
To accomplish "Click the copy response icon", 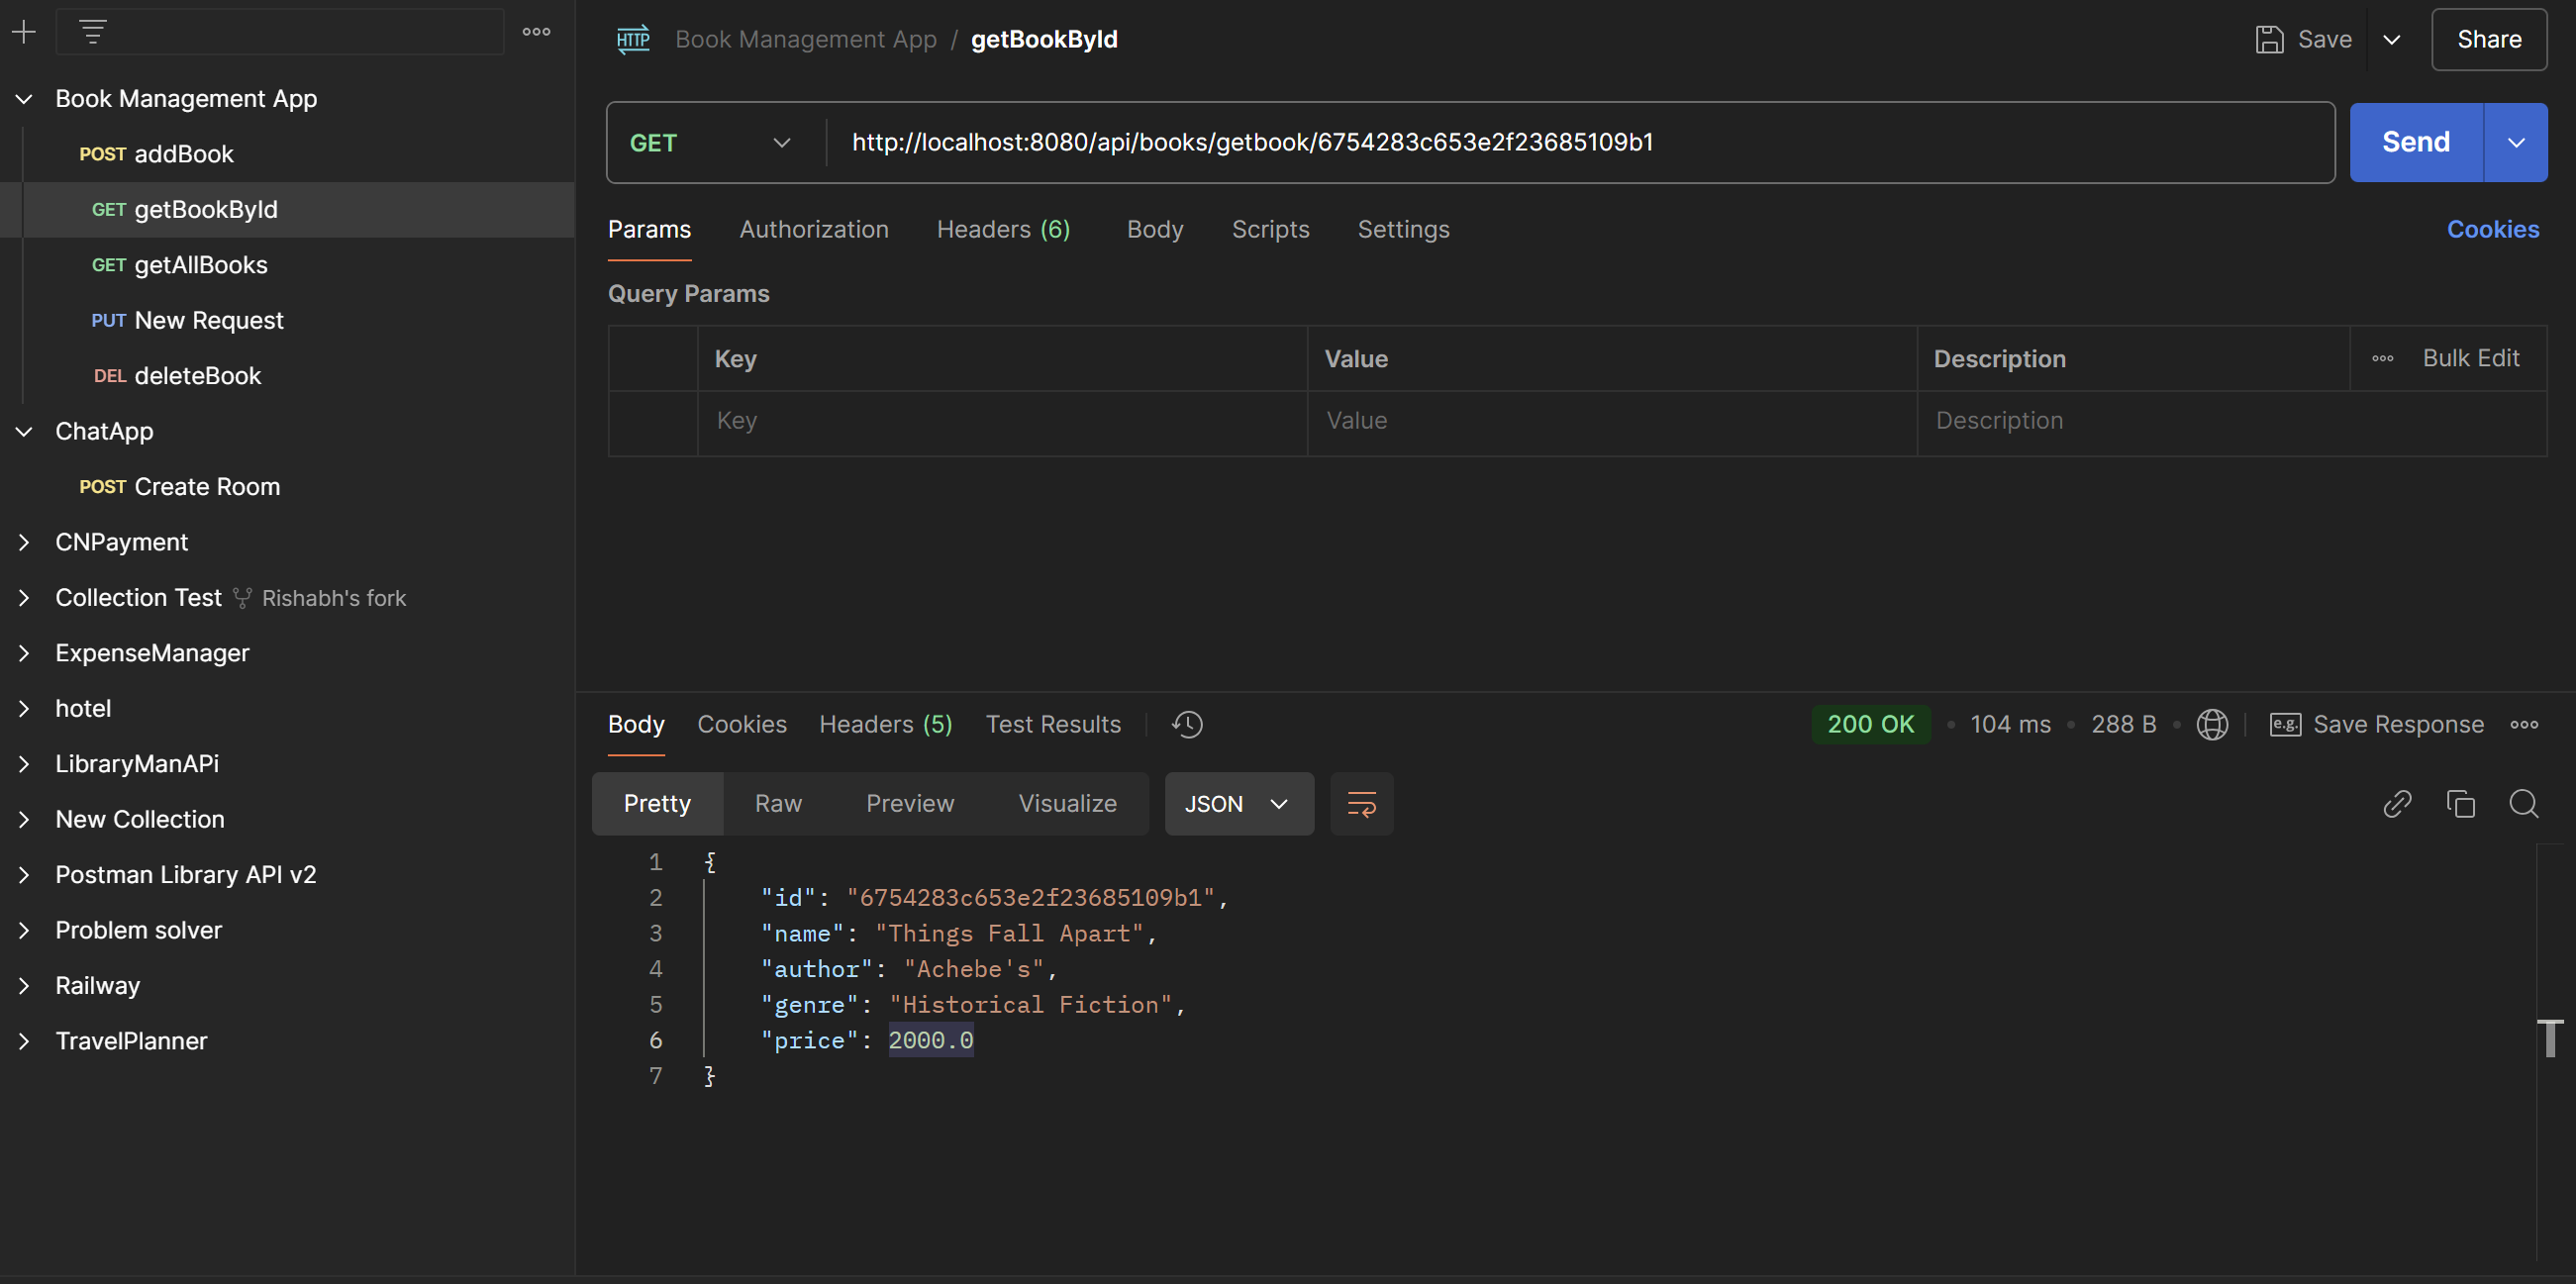I will click(2460, 804).
